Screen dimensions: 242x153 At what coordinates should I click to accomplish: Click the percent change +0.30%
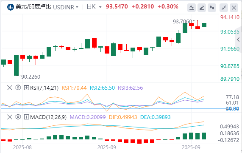[168, 6]
